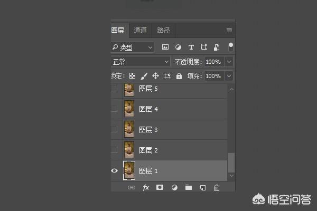The image size is (317, 211).
Task: Add layer style fx icon
Action: click(x=146, y=188)
